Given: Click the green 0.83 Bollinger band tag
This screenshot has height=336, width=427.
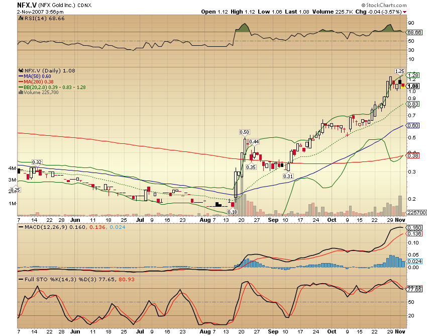Looking at the screenshot, I should point(413,104).
